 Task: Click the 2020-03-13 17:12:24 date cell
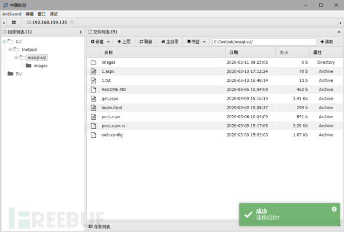click(x=247, y=71)
